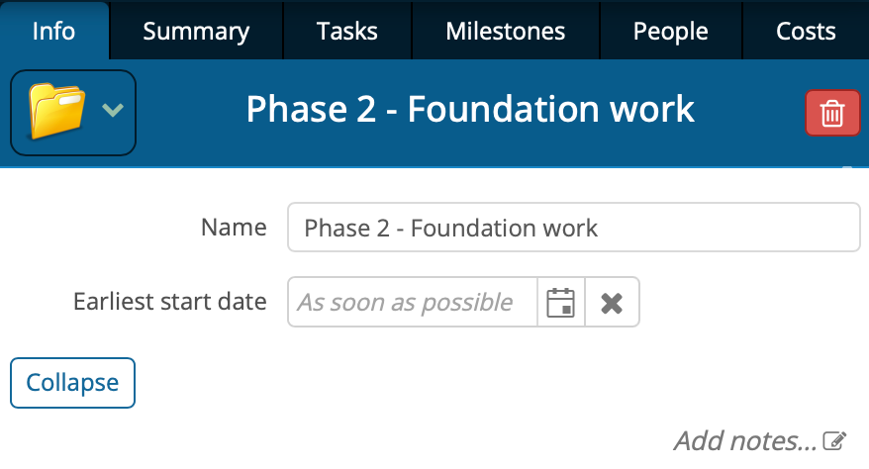
Task: Switch to the Info tab
Action: pyautogui.click(x=53, y=31)
